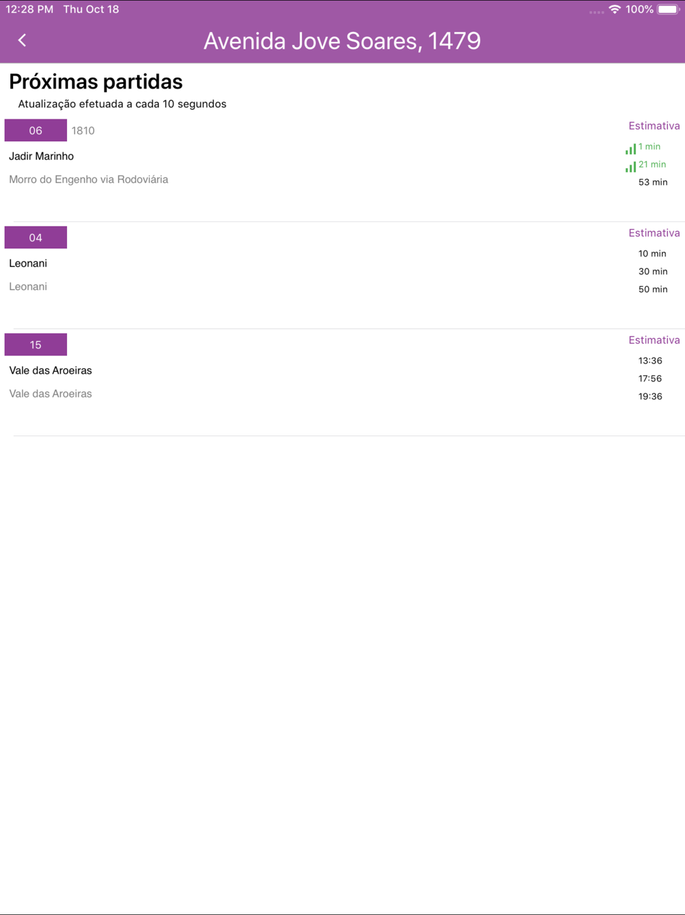Tap Morro do Engenho via Rodoviária destination
685x915 pixels.
pyautogui.click(x=88, y=180)
